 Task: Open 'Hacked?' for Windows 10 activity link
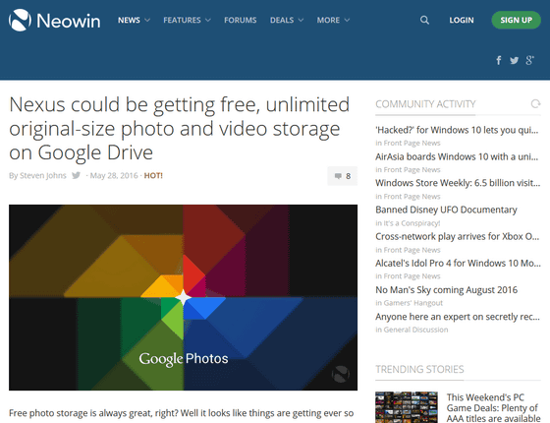tap(457, 130)
